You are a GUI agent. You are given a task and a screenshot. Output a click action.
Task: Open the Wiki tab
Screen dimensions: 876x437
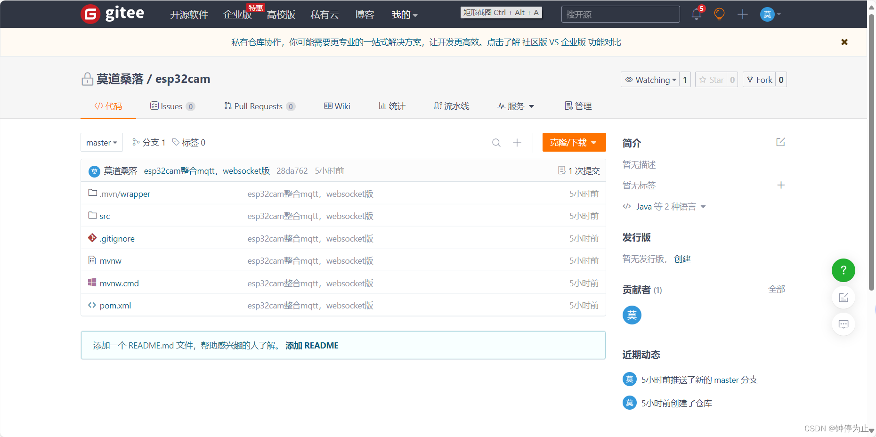click(x=337, y=106)
